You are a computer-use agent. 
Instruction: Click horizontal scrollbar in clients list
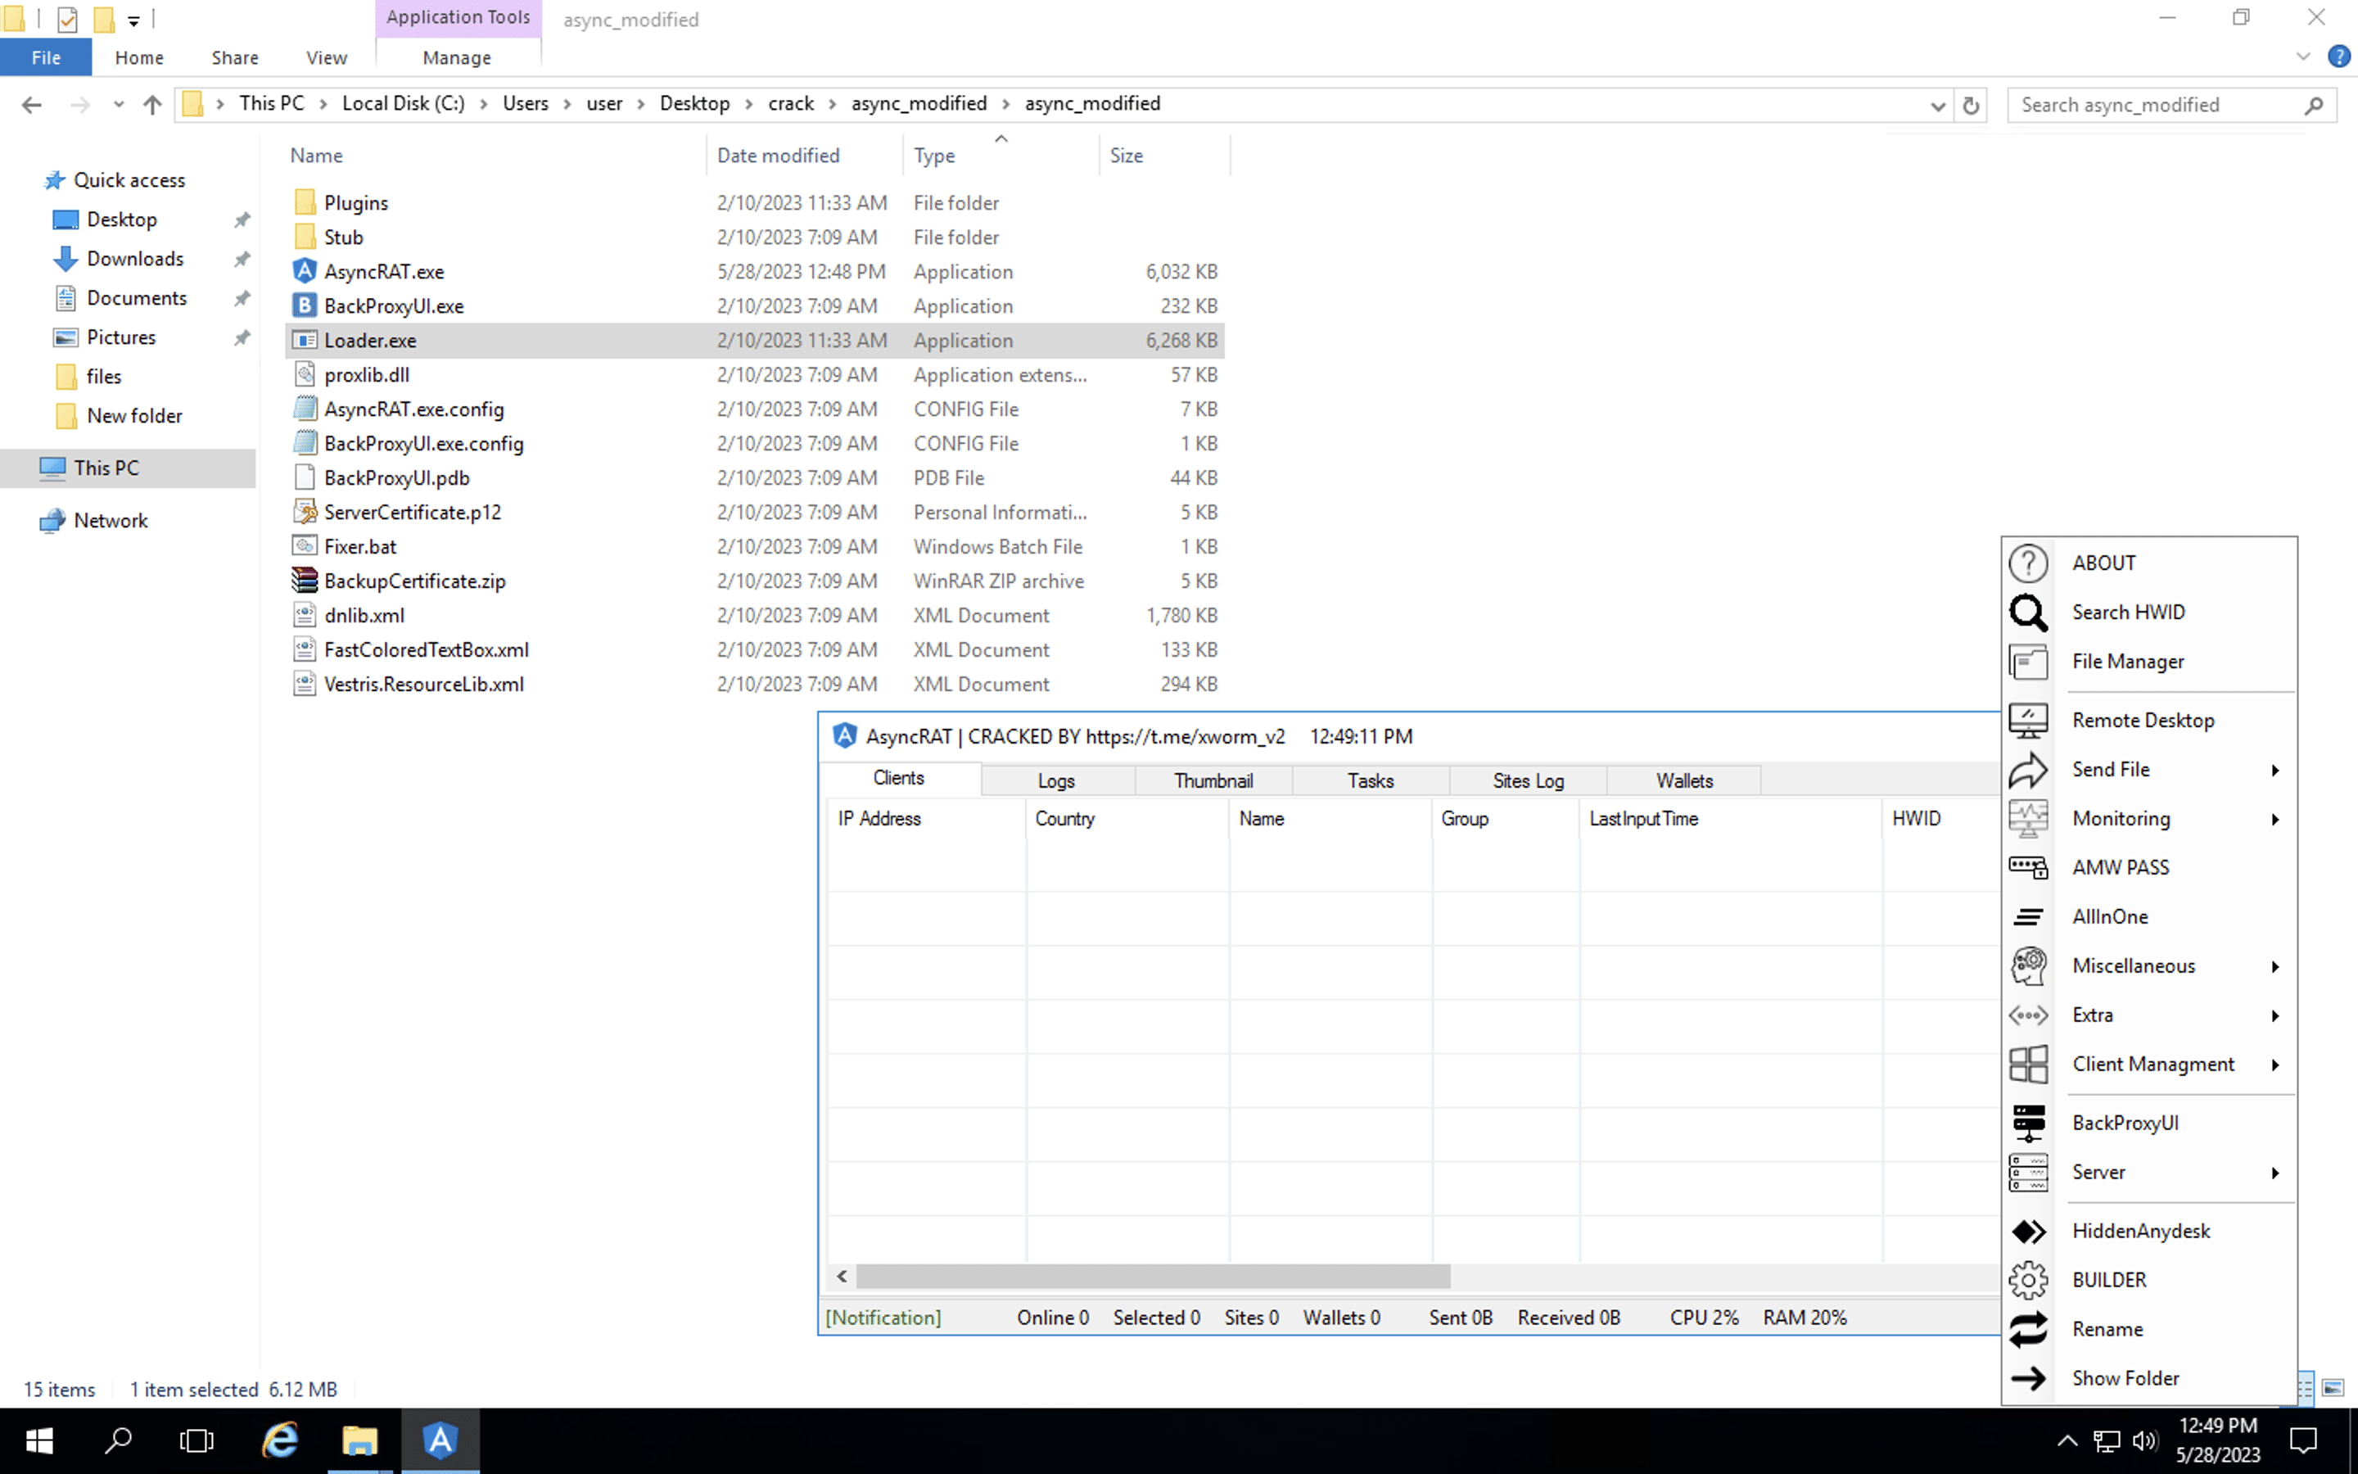click(1152, 1276)
